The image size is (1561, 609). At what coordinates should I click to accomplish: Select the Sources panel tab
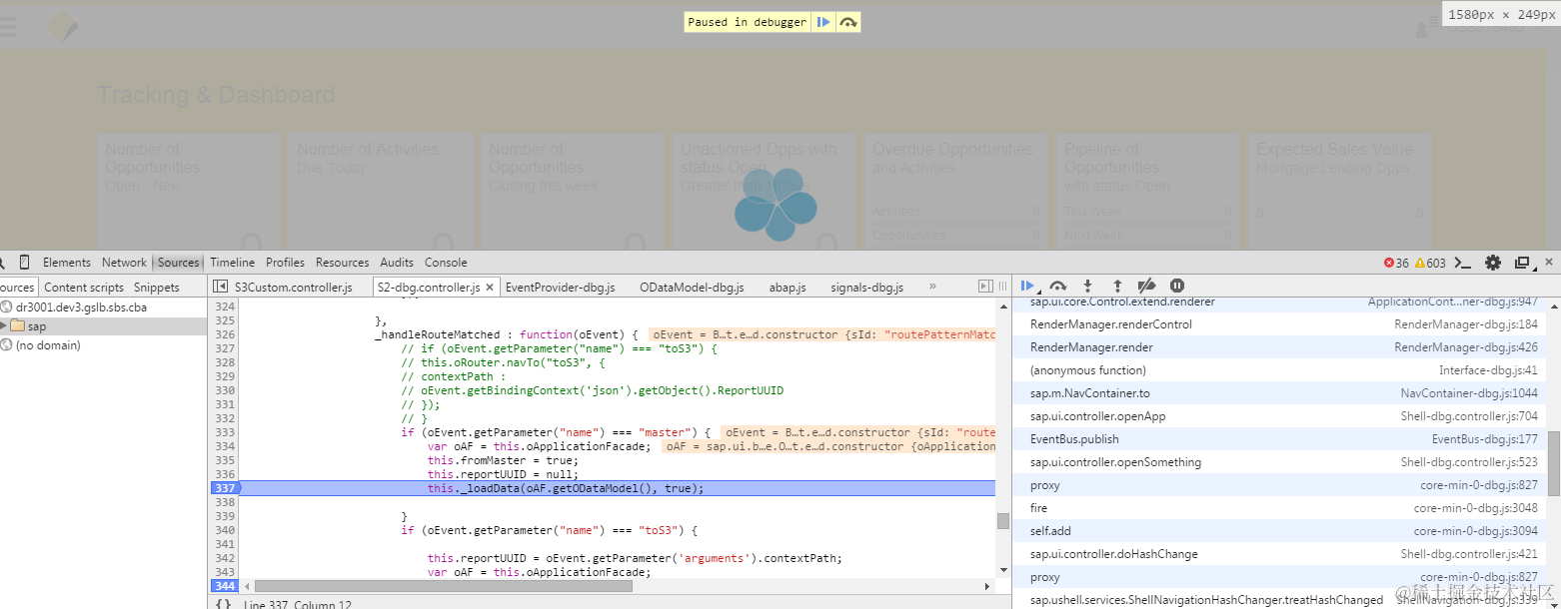[x=179, y=263]
